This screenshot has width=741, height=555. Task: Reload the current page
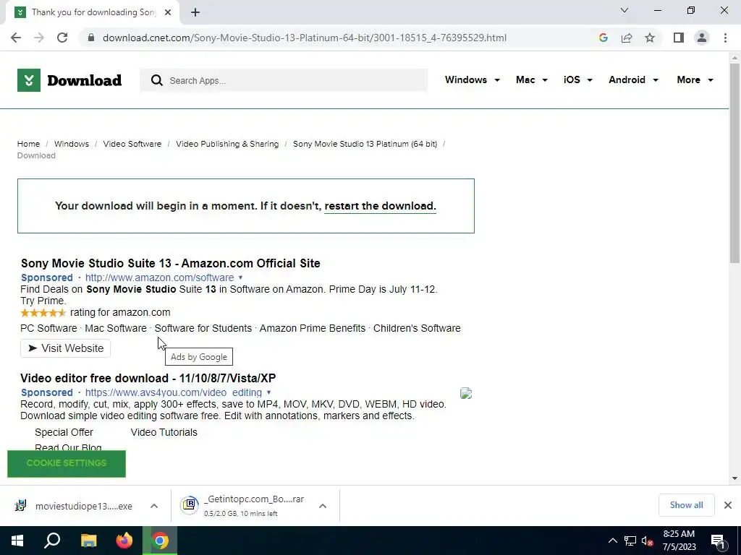pos(62,38)
